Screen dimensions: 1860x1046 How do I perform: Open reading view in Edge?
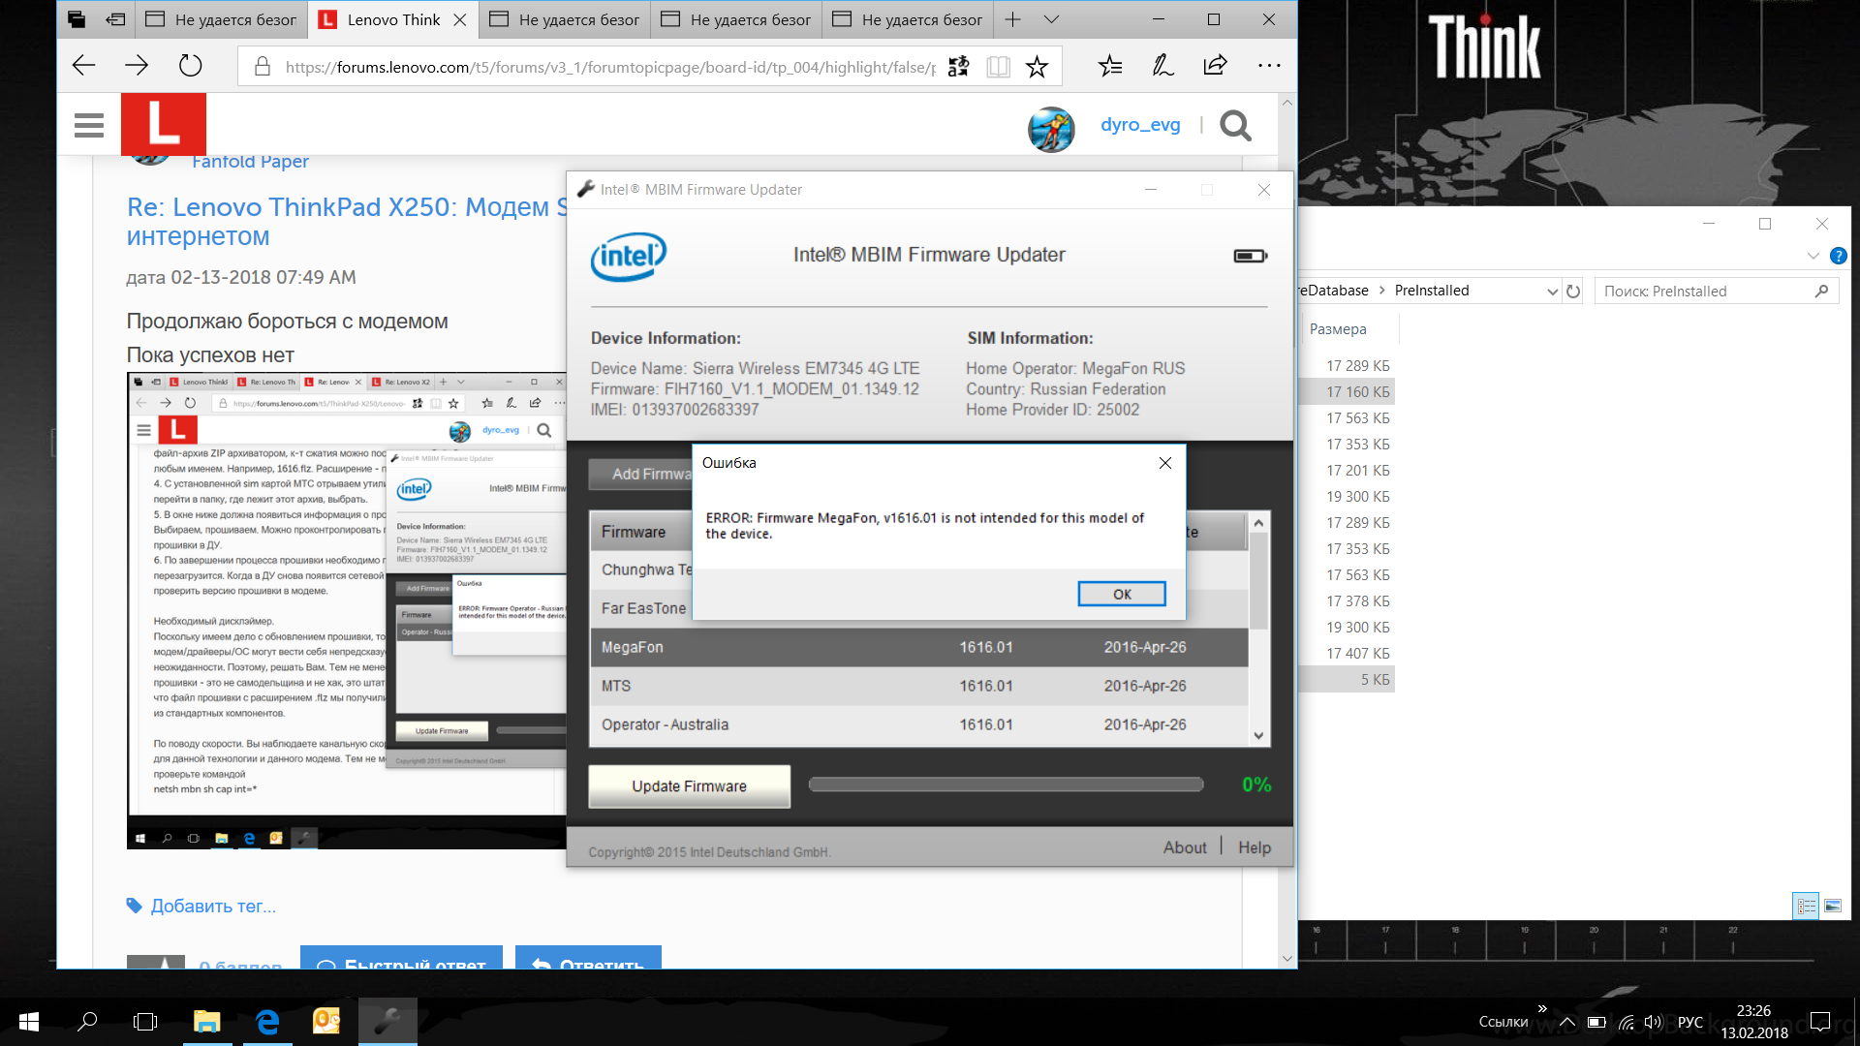[x=998, y=67]
